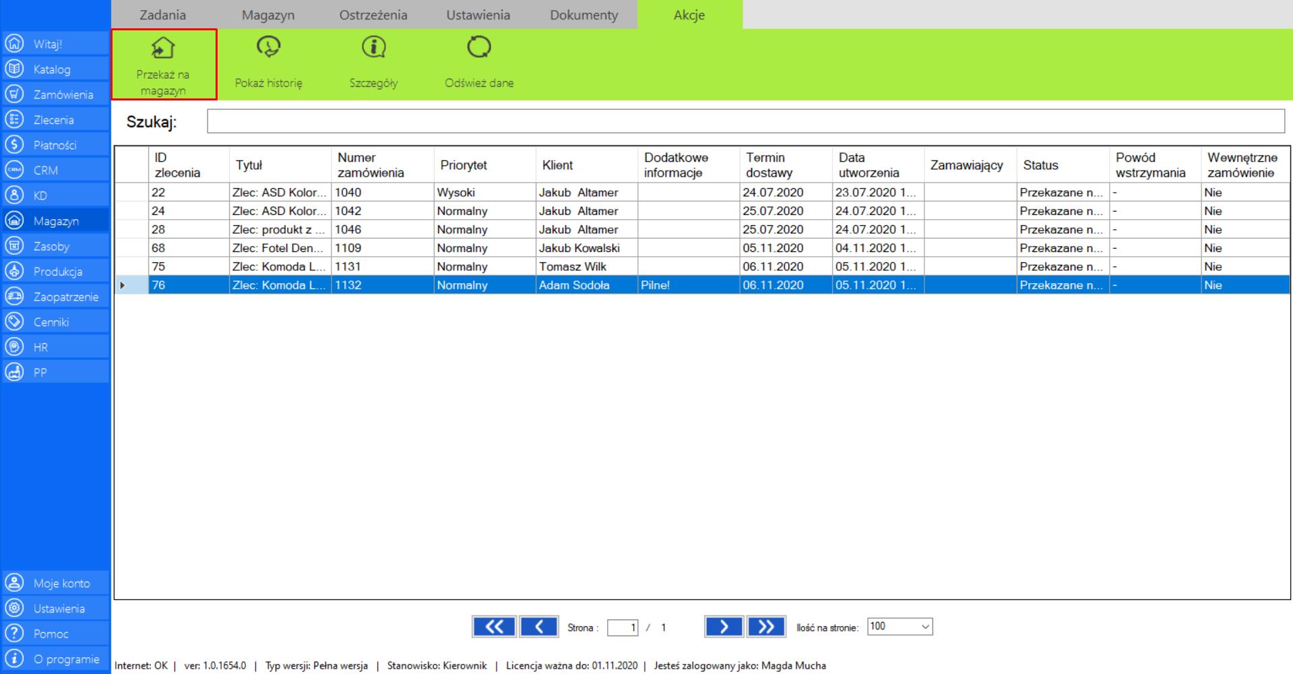Open Ilość na stronie dropdown
Viewport: 1293px width, 674px height.
[x=900, y=627]
